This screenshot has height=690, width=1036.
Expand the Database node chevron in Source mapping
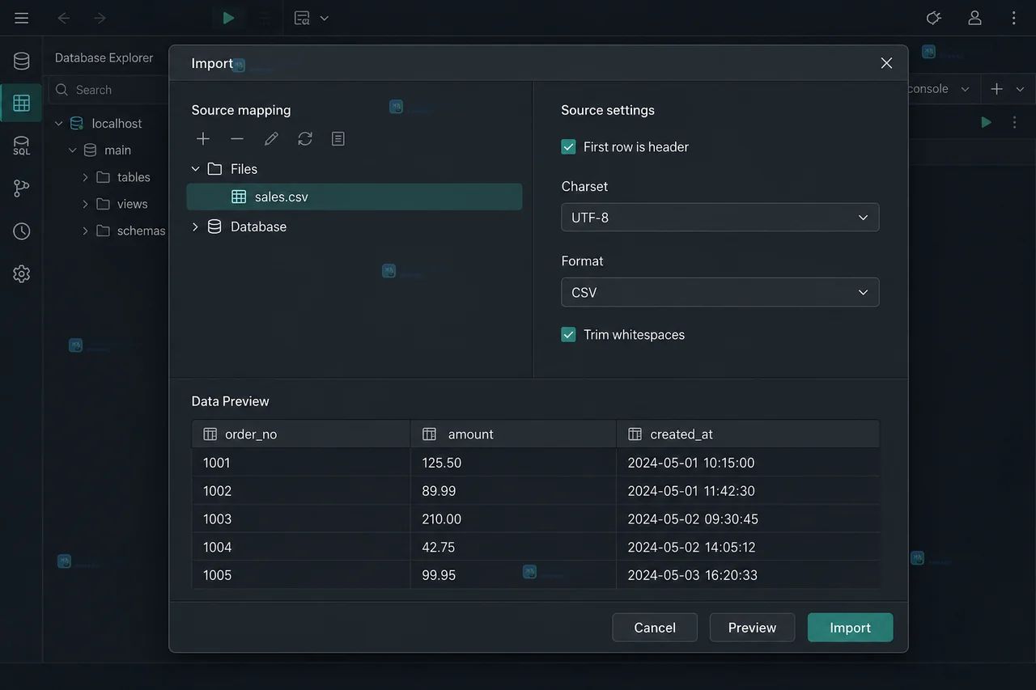[x=195, y=226]
